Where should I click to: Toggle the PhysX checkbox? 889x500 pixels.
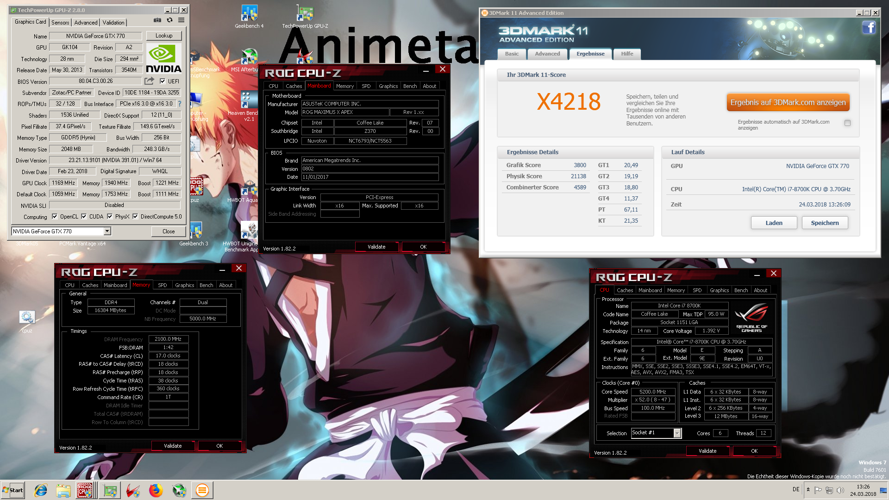110,216
